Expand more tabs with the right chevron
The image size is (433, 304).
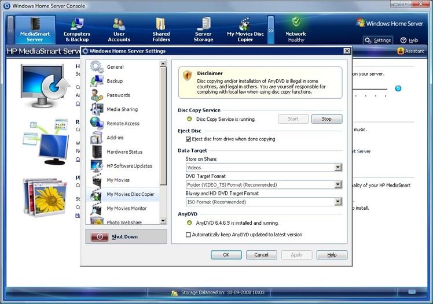[271, 30]
